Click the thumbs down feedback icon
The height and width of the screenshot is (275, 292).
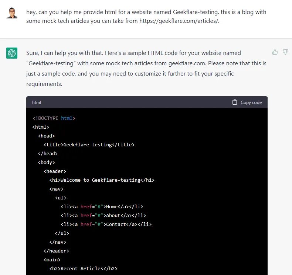pos(285,52)
